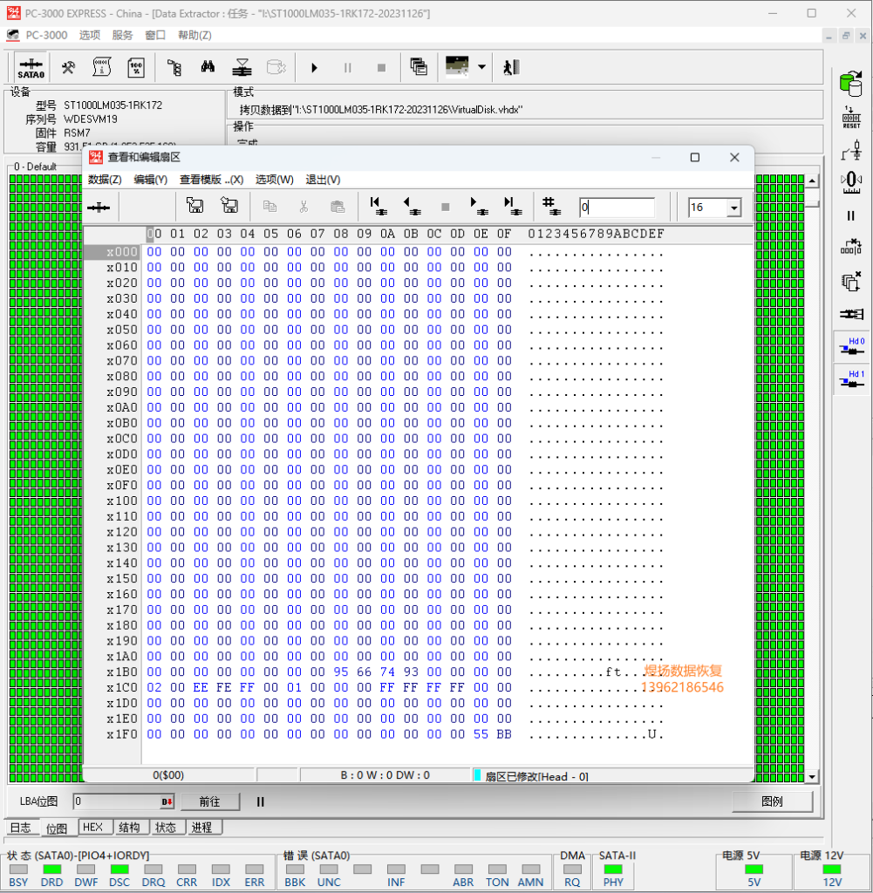This screenshot has height=893, width=873.
Task: Click the SATA0 port toolbar icon
Action: pyautogui.click(x=31, y=68)
